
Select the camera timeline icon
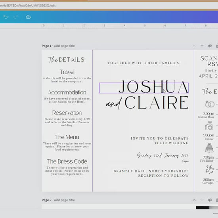pyautogui.click(x=209, y=125)
